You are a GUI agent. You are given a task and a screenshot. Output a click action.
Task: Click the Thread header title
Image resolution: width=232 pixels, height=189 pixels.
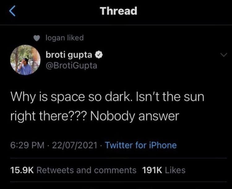click(118, 11)
